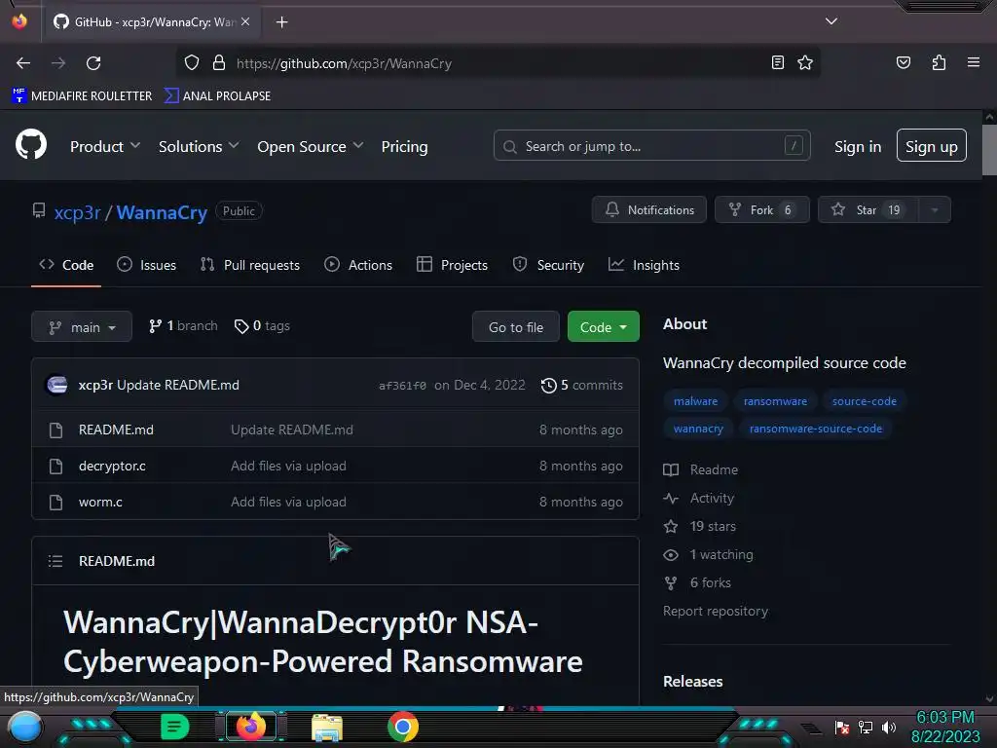Bookmark this page with the star icon

coord(805,62)
